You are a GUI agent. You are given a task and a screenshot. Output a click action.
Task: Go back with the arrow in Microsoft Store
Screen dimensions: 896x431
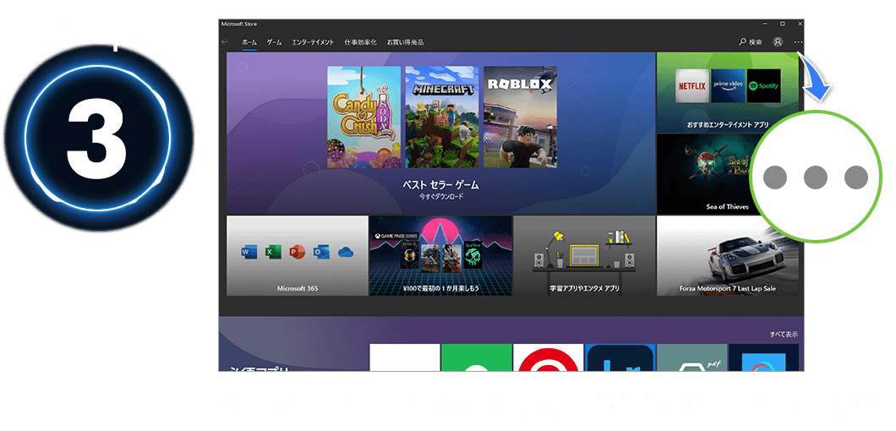click(225, 41)
